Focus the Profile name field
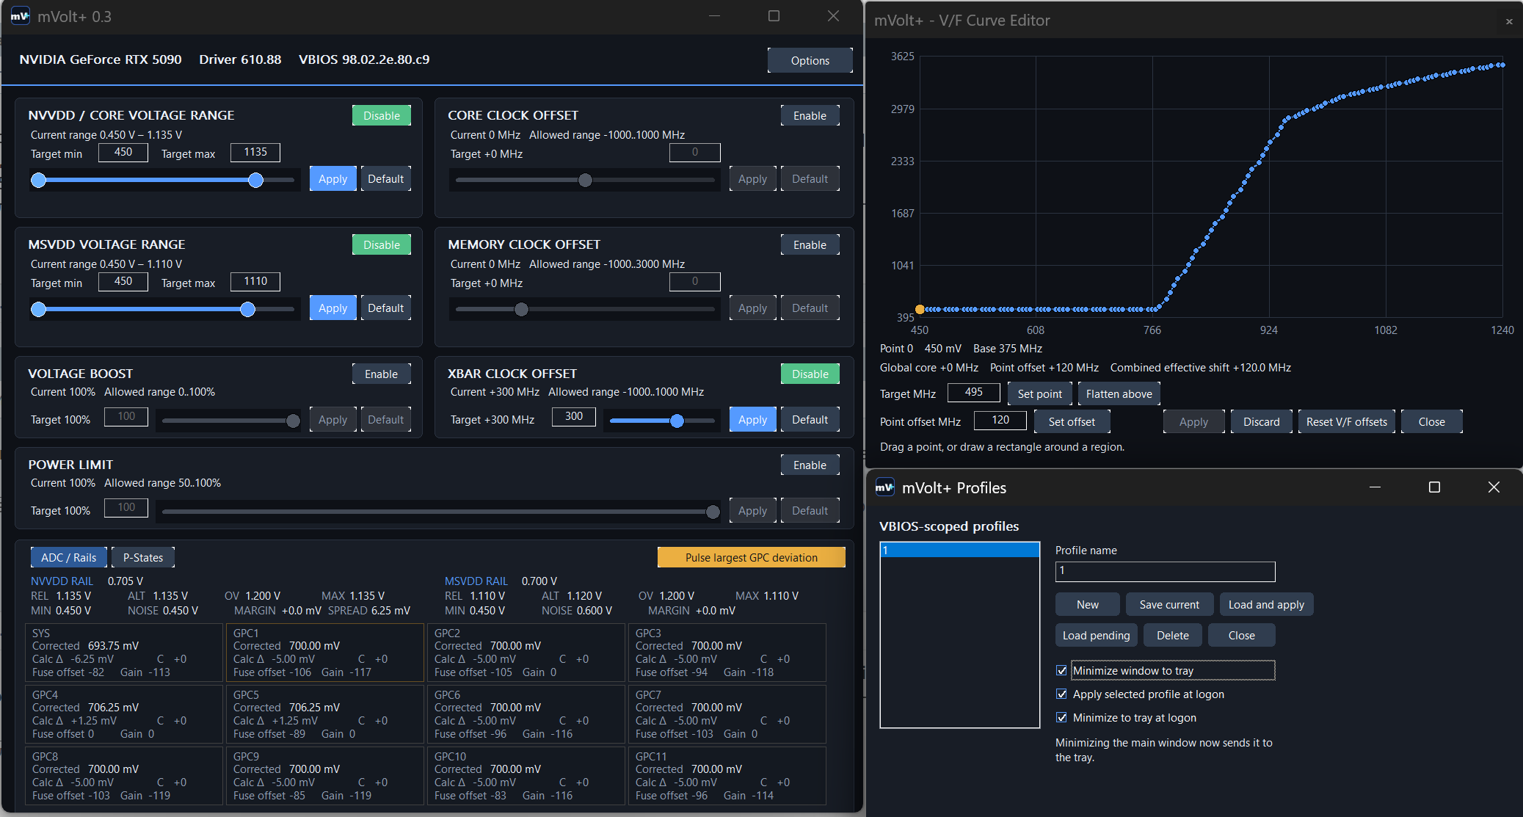This screenshot has width=1523, height=817. click(1166, 571)
